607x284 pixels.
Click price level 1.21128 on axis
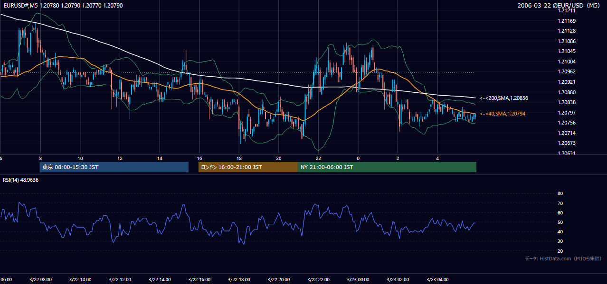click(566, 31)
